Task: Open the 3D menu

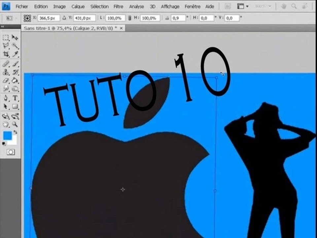Action: tap(153, 7)
